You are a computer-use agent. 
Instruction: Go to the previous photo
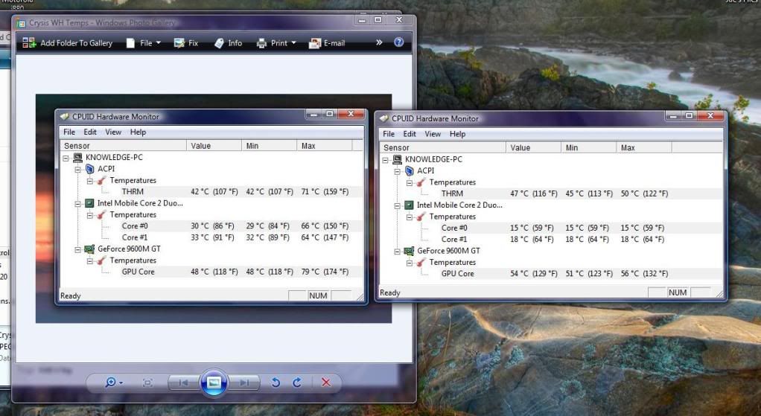click(x=183, y=383)
